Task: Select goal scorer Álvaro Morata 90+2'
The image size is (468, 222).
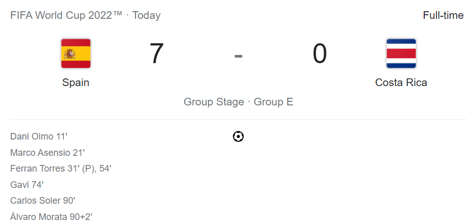Action: click(51, 216)
